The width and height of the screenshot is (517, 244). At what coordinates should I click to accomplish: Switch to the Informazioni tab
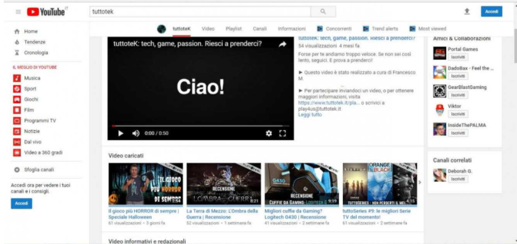click(x=292, y=29)
